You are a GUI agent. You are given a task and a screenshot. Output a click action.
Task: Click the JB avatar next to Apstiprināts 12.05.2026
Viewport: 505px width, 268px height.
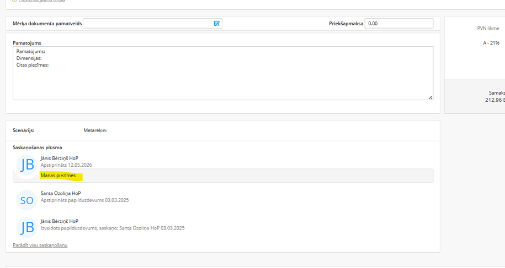(x=26, y=165)
